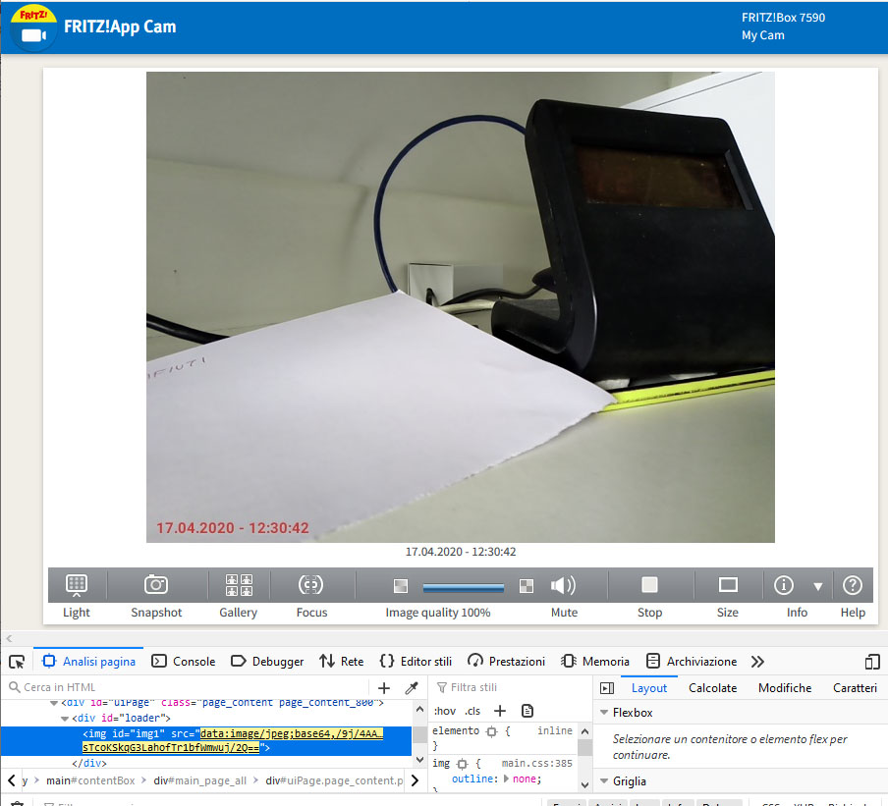Expand the outline property value arrow
Image resolution: width=888 pixels, height=806 pixels.
pos(506,779)
